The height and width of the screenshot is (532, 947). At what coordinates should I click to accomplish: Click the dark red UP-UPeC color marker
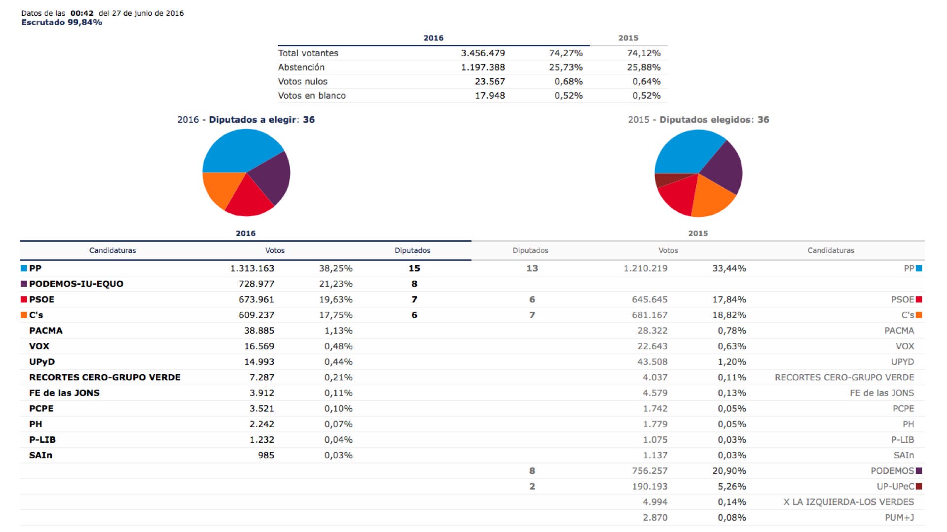point(919,487)
